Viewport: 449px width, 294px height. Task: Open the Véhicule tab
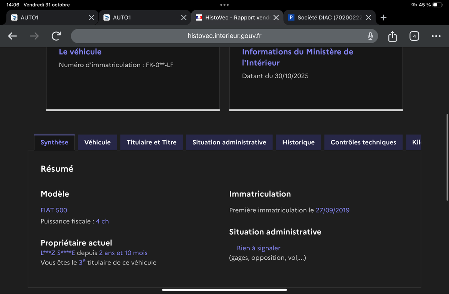coord(97,142)
